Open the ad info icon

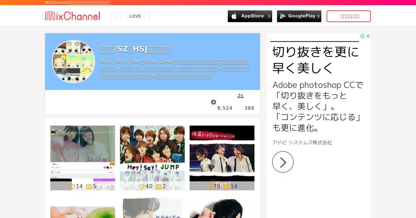362,36
